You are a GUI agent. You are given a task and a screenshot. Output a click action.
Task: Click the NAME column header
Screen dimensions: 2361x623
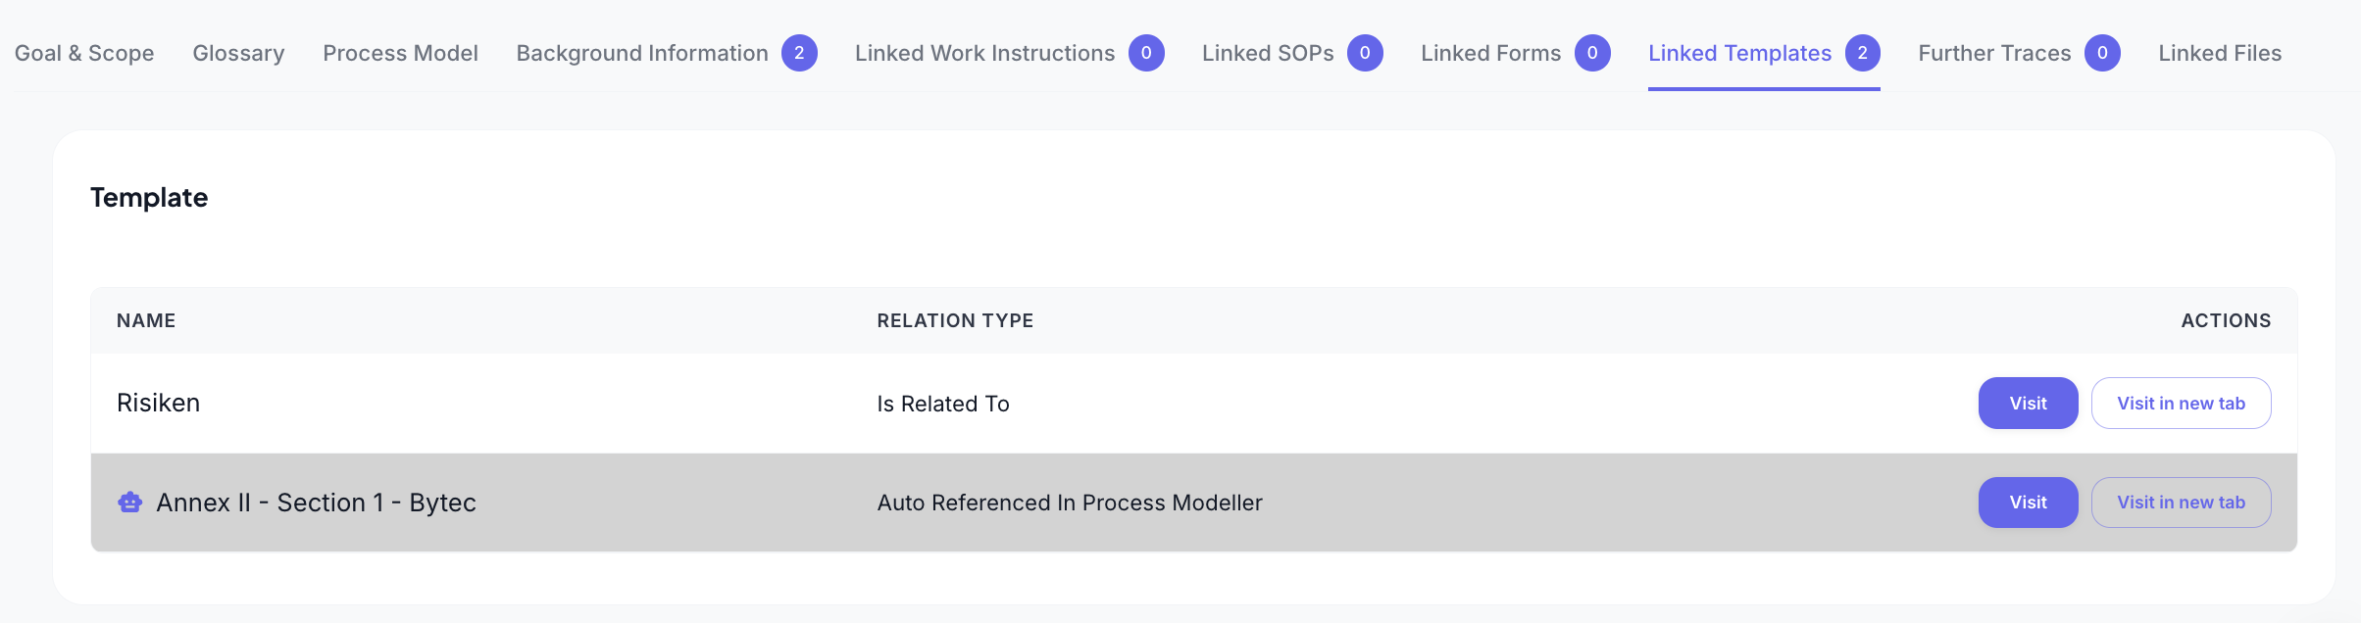pos(146,320)
